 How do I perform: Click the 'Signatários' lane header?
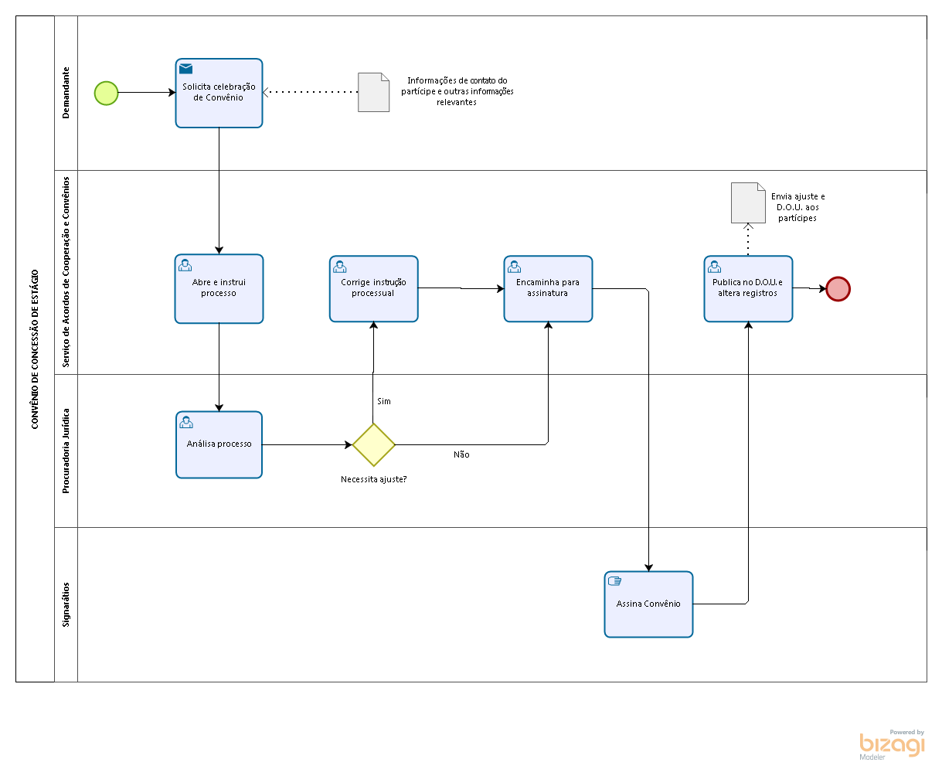pyautogui.click(x=66, y=604)
